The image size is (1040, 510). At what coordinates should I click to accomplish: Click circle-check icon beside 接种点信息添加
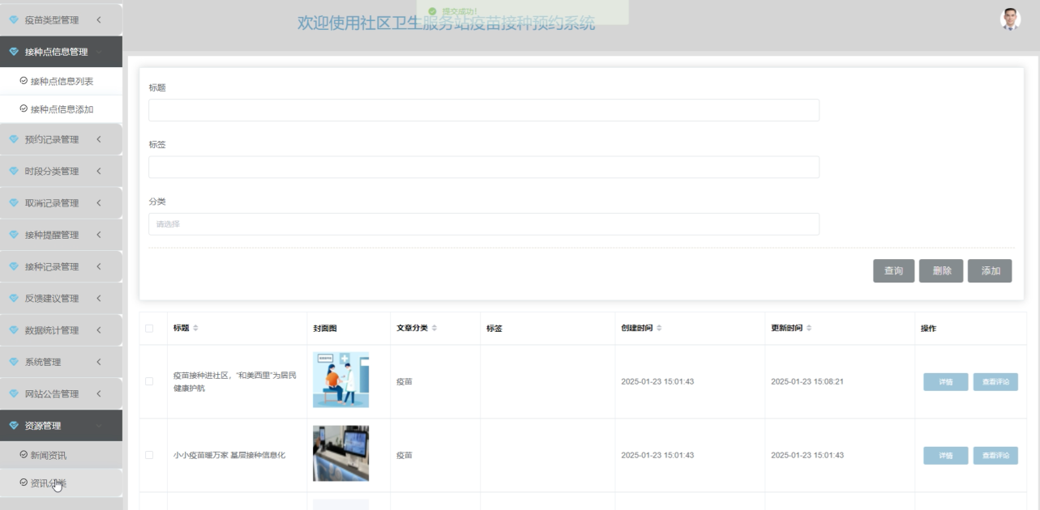(24, 108)
